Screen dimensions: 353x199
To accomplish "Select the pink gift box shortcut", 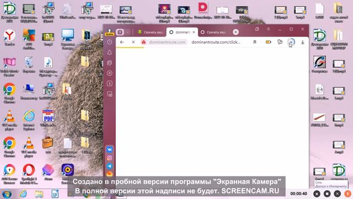I will pyautogui.click(x=9, y=66).
